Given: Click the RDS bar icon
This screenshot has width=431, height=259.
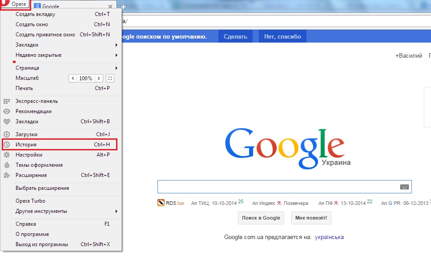Looking at the screenshot, I should click(x=161, y=203).
